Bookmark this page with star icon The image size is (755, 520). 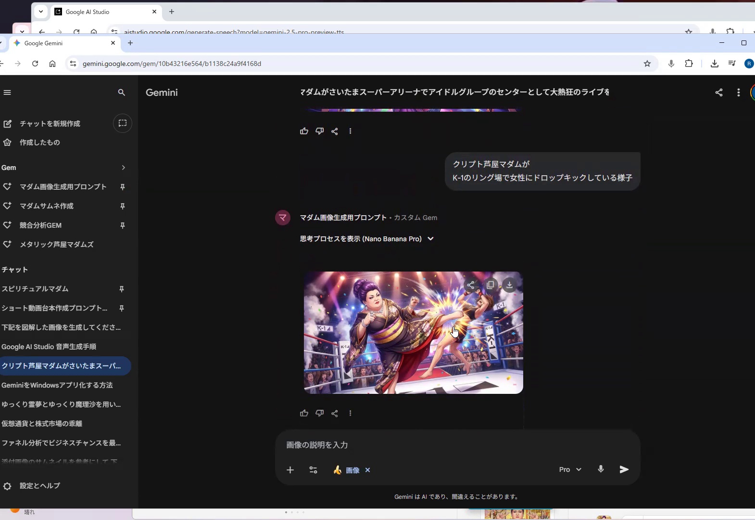647,64
